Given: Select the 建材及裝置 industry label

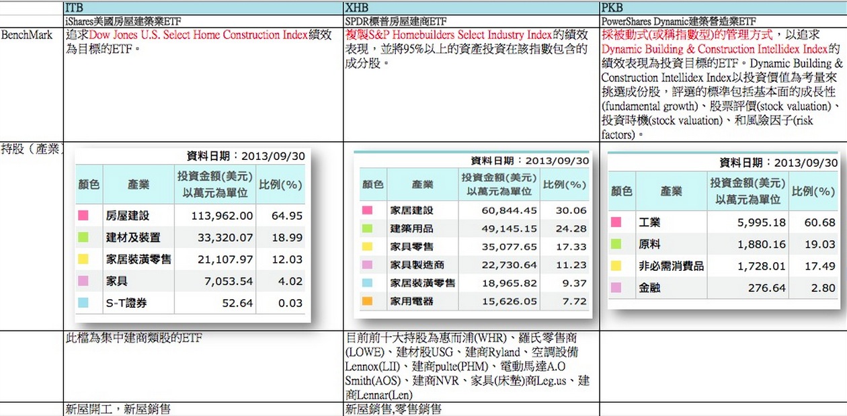Looking at the screenshot, I should tap(133, 237).
